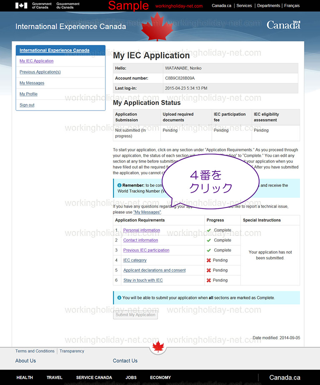Viewport: 320px width, 385px height.
Task: Open Applicant declarations and consent section
Action: [155, 270]
